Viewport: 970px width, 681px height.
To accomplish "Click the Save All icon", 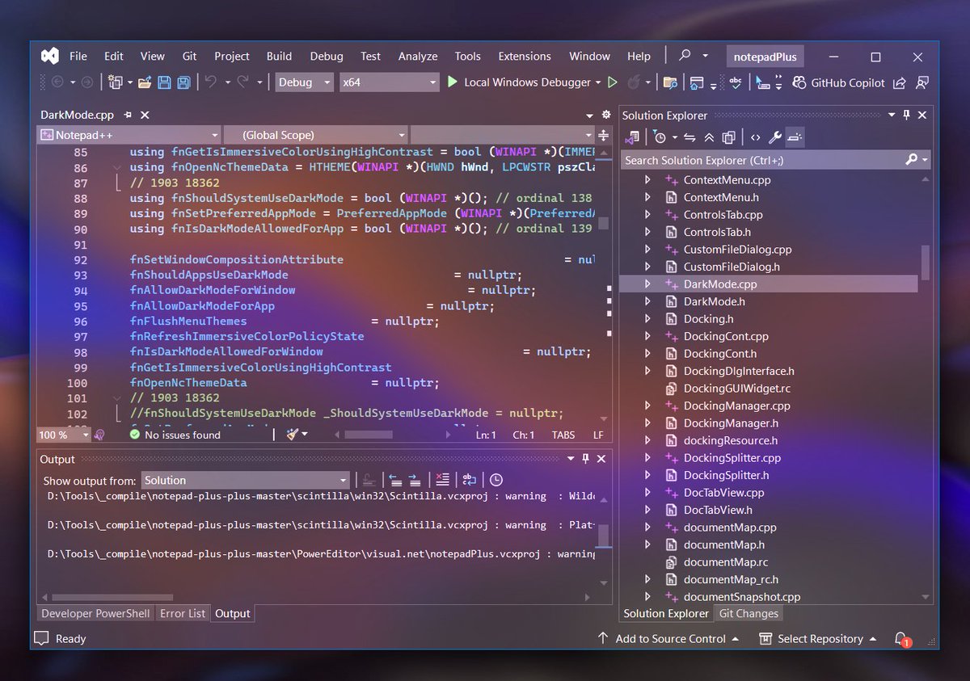I will coord(184,82).
